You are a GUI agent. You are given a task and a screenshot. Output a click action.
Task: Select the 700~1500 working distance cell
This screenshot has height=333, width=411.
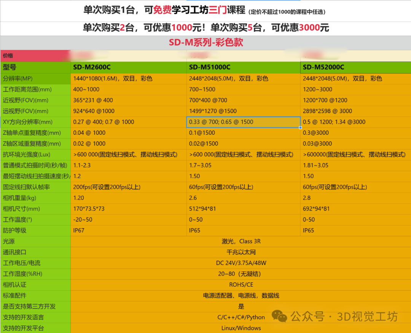[x=243, y=90]
